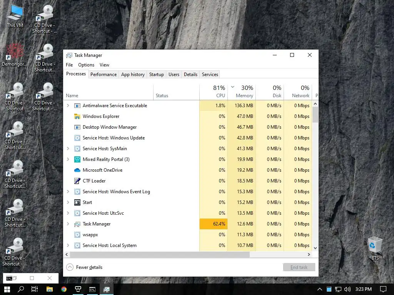
Task: Open the File menu
Action: [x=69, y=65]
